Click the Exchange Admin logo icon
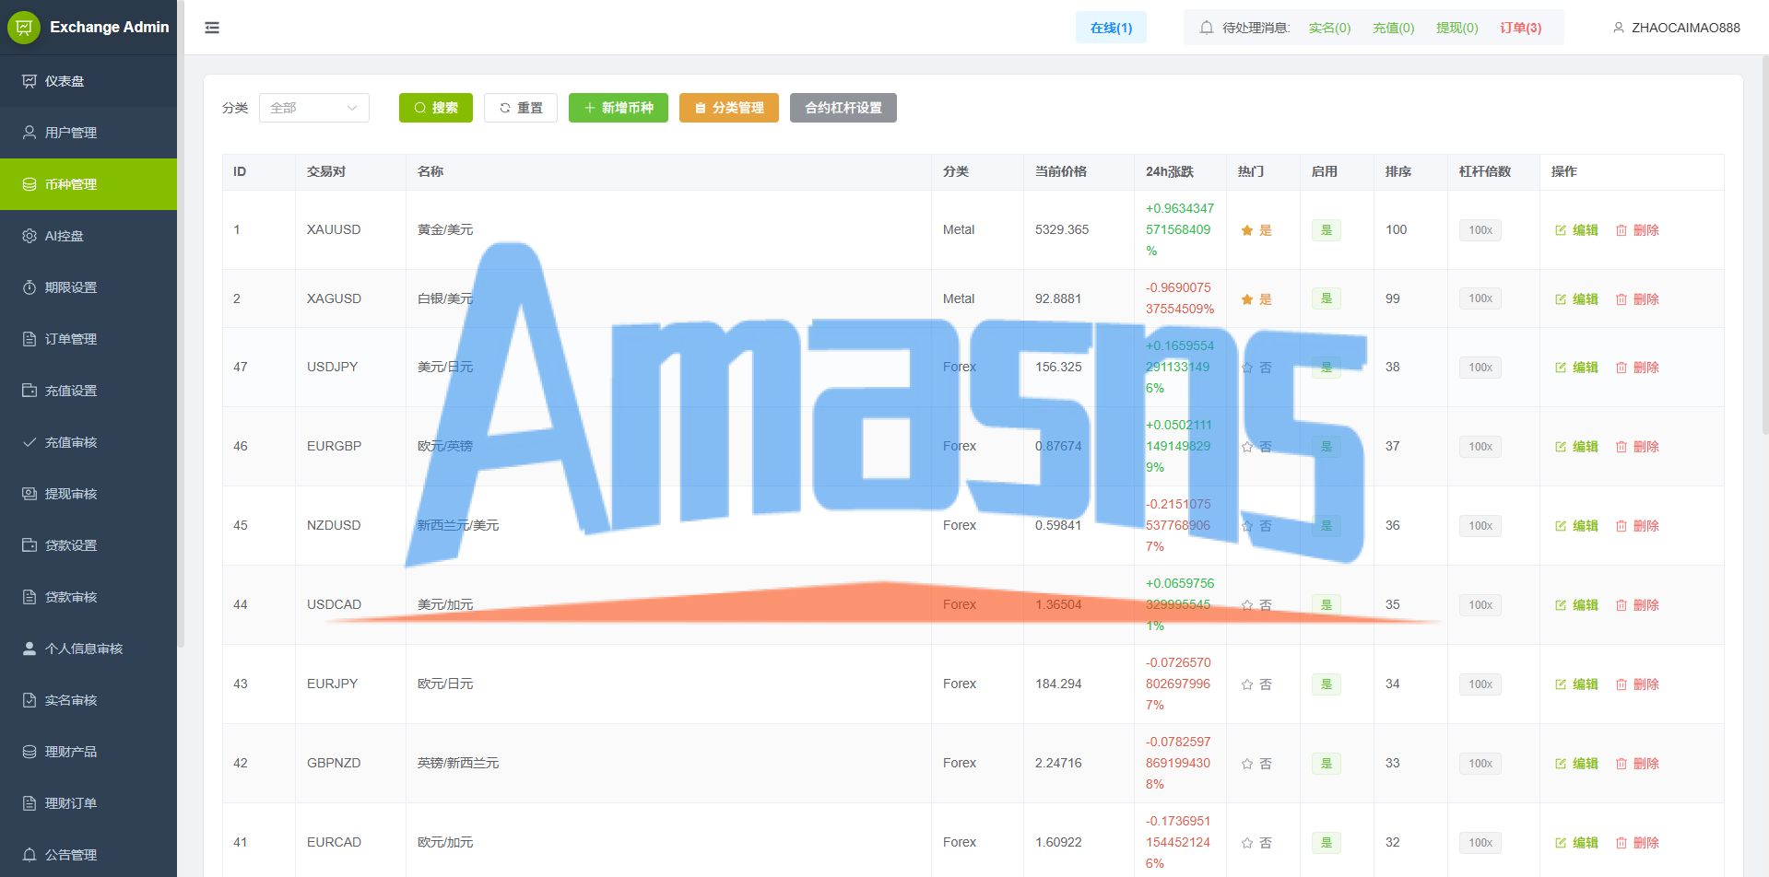This screenshot has height=877, width=1769. [24, 28]
